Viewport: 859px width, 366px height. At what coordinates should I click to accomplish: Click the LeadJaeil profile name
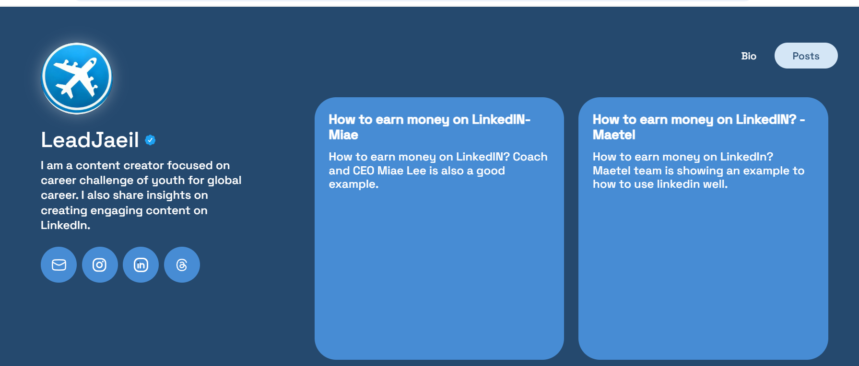[90, 140]
